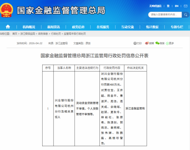Click 监管局本级行政处罚 in the breadcrumb

(x=75, y=34)
